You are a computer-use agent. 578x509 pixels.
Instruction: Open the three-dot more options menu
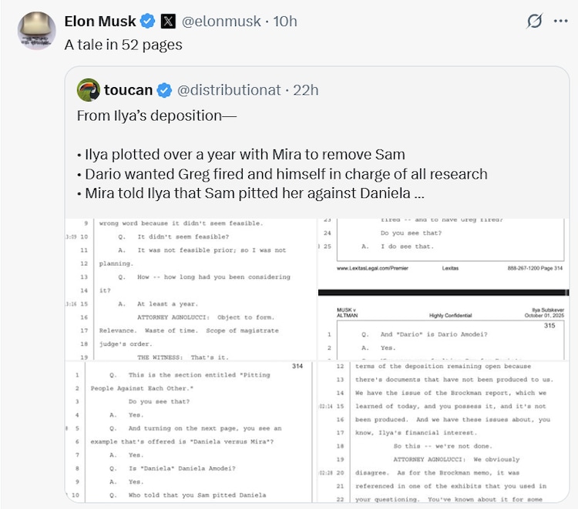[560, 22]
